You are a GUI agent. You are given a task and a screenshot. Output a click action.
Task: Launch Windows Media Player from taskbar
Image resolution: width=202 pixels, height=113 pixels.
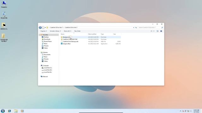click(x=22, y=111)
